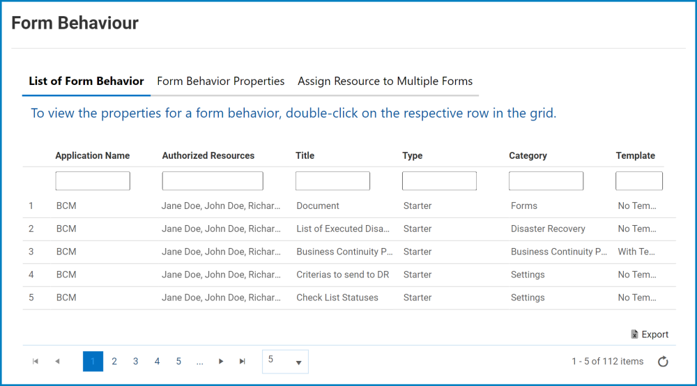Go to the first page arrow icon

[36, 361]
